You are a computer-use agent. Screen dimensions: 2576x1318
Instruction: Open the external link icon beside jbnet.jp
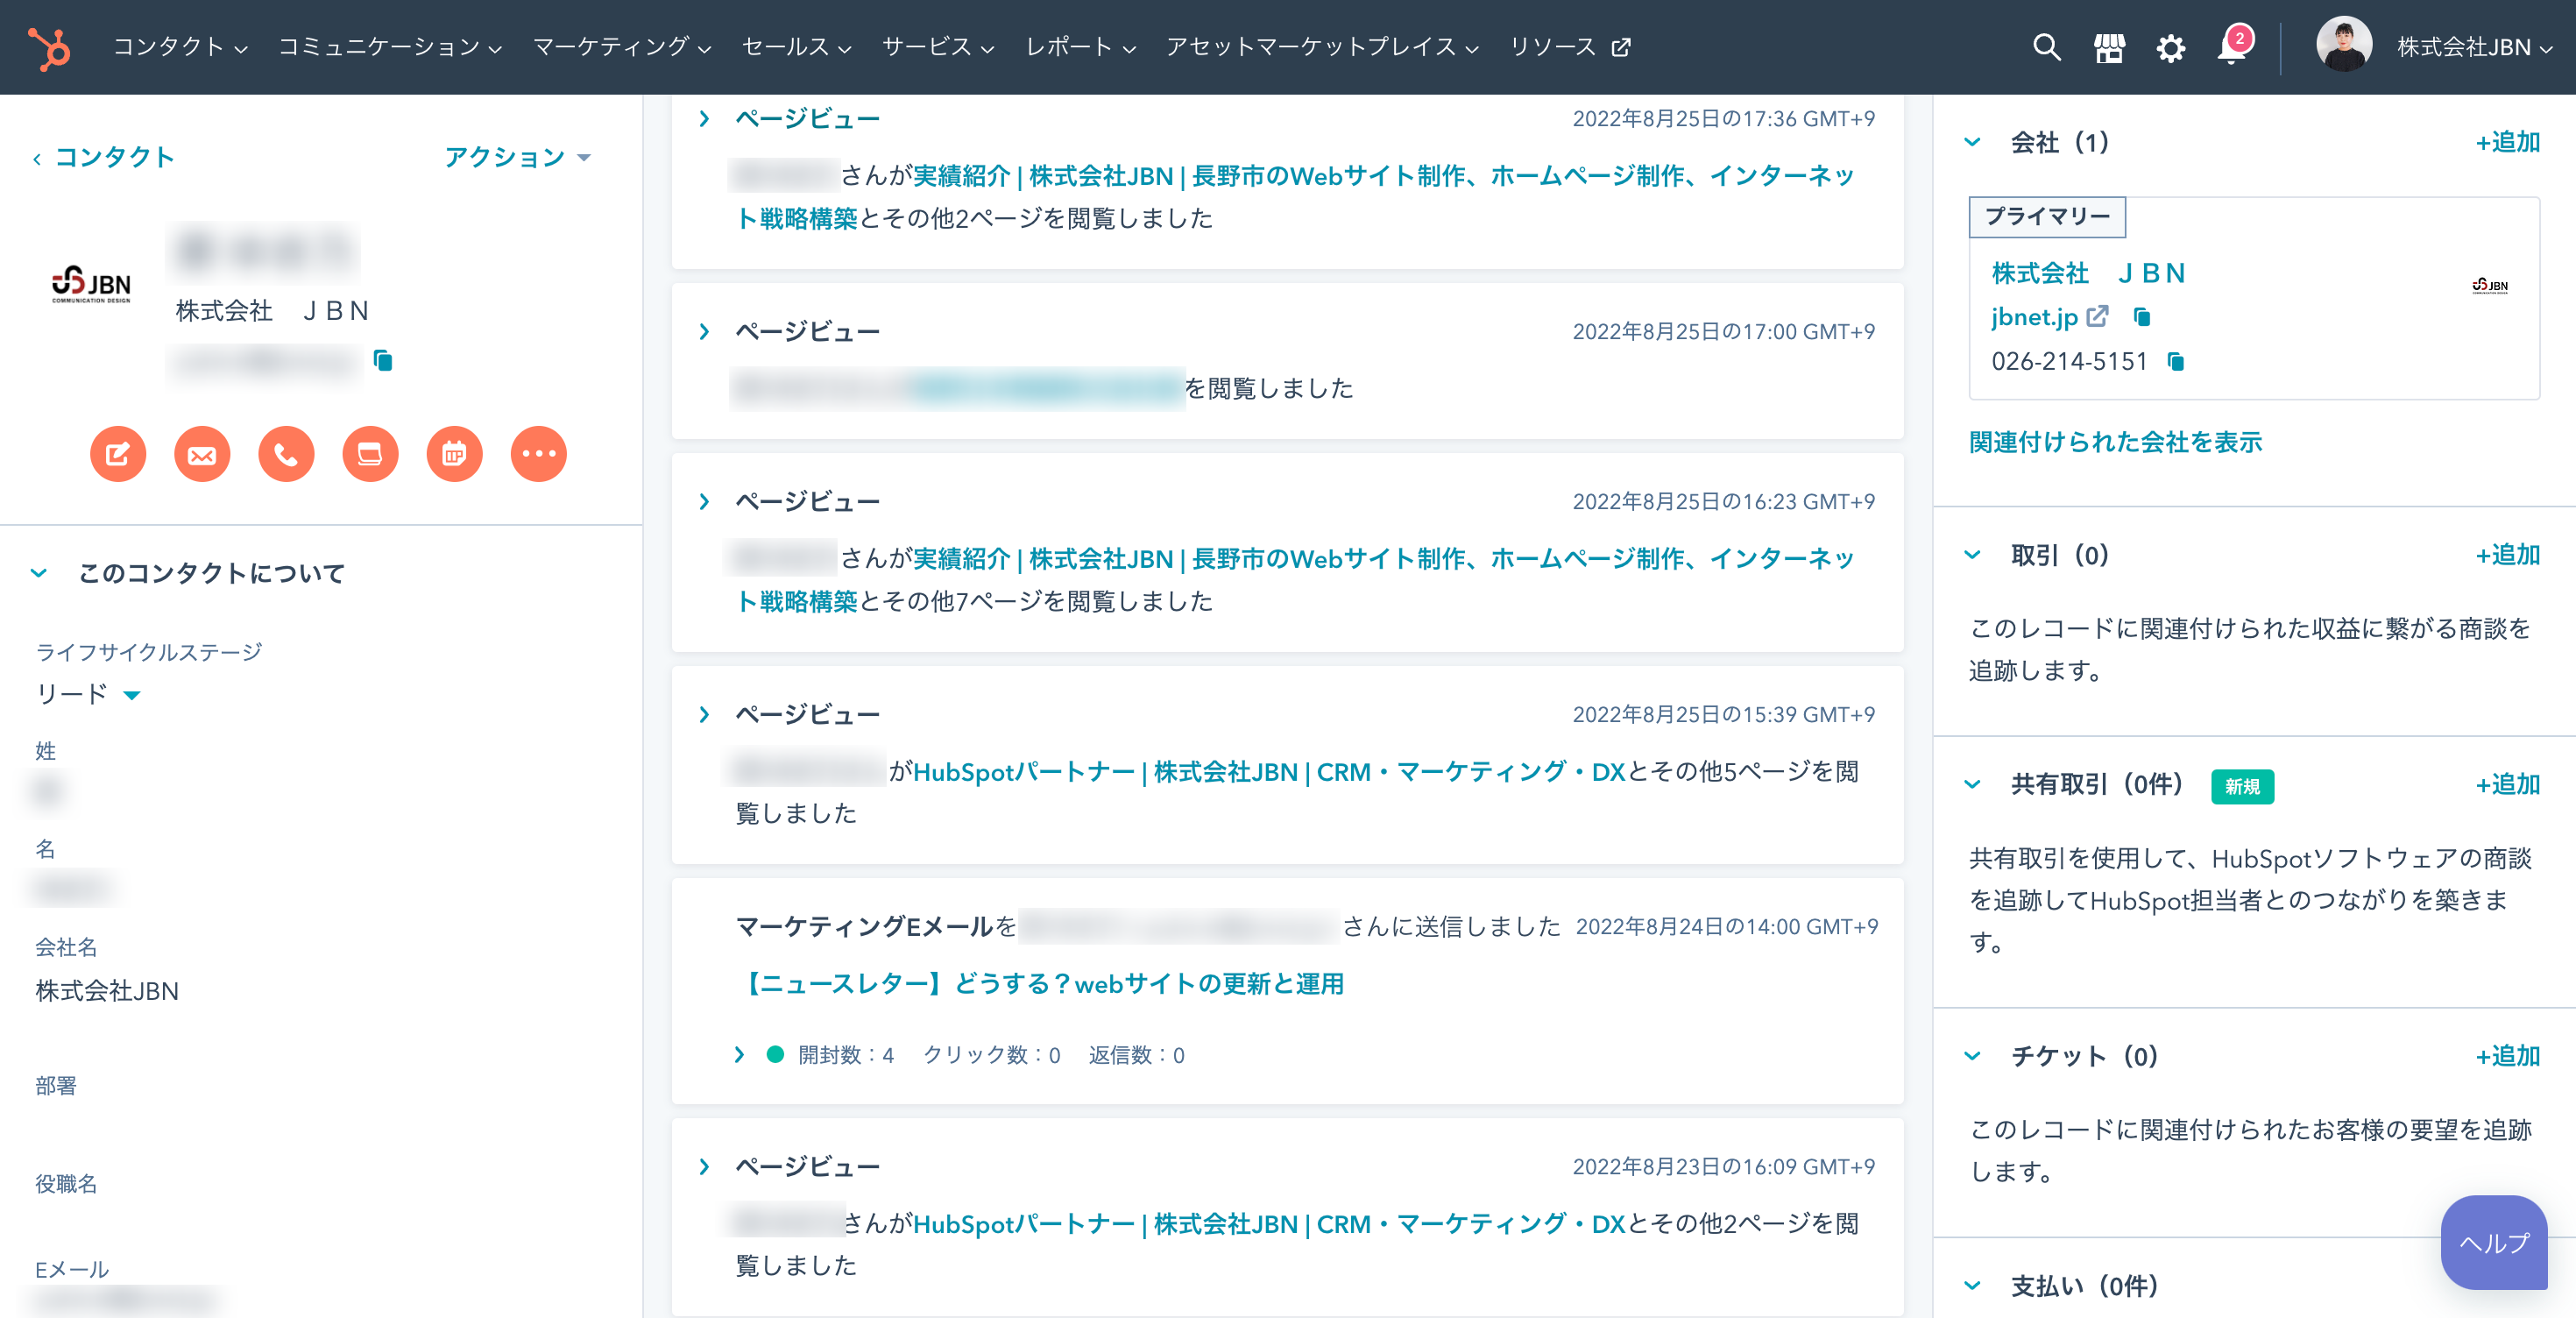point(2097,316)
